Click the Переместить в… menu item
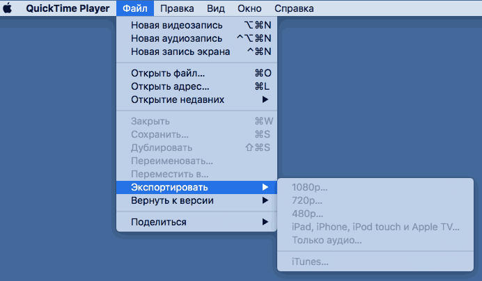Screen dimensions: 482x281 (x=196, y=174)
